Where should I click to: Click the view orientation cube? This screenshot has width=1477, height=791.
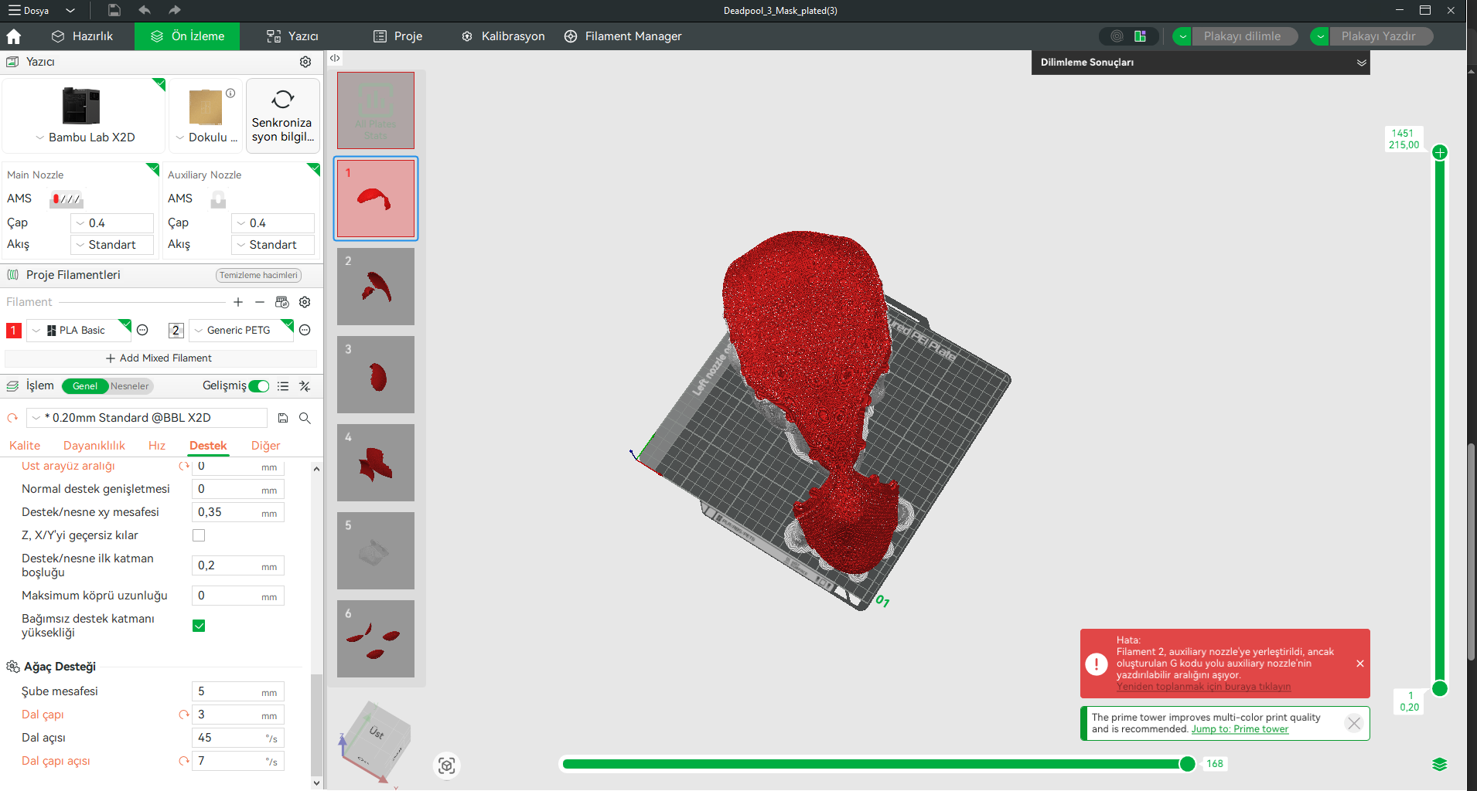point(374,741)
